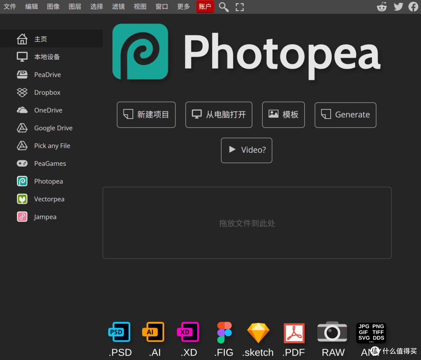Open OneDrive in sidebar
This screenshot has width=421, height=360.
coord(51,110)
